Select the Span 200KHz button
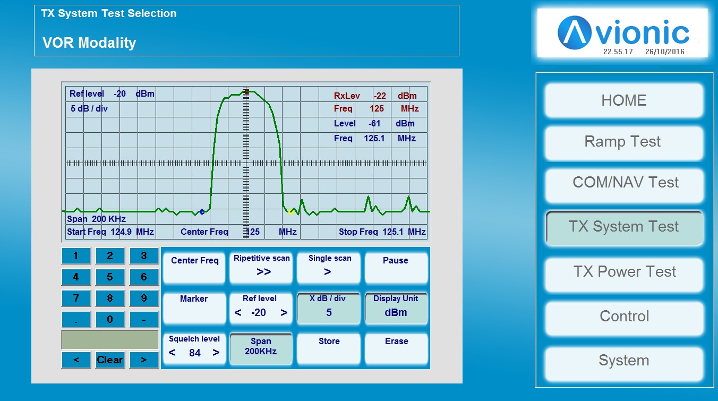718x401 pixels. pos(261,348)
